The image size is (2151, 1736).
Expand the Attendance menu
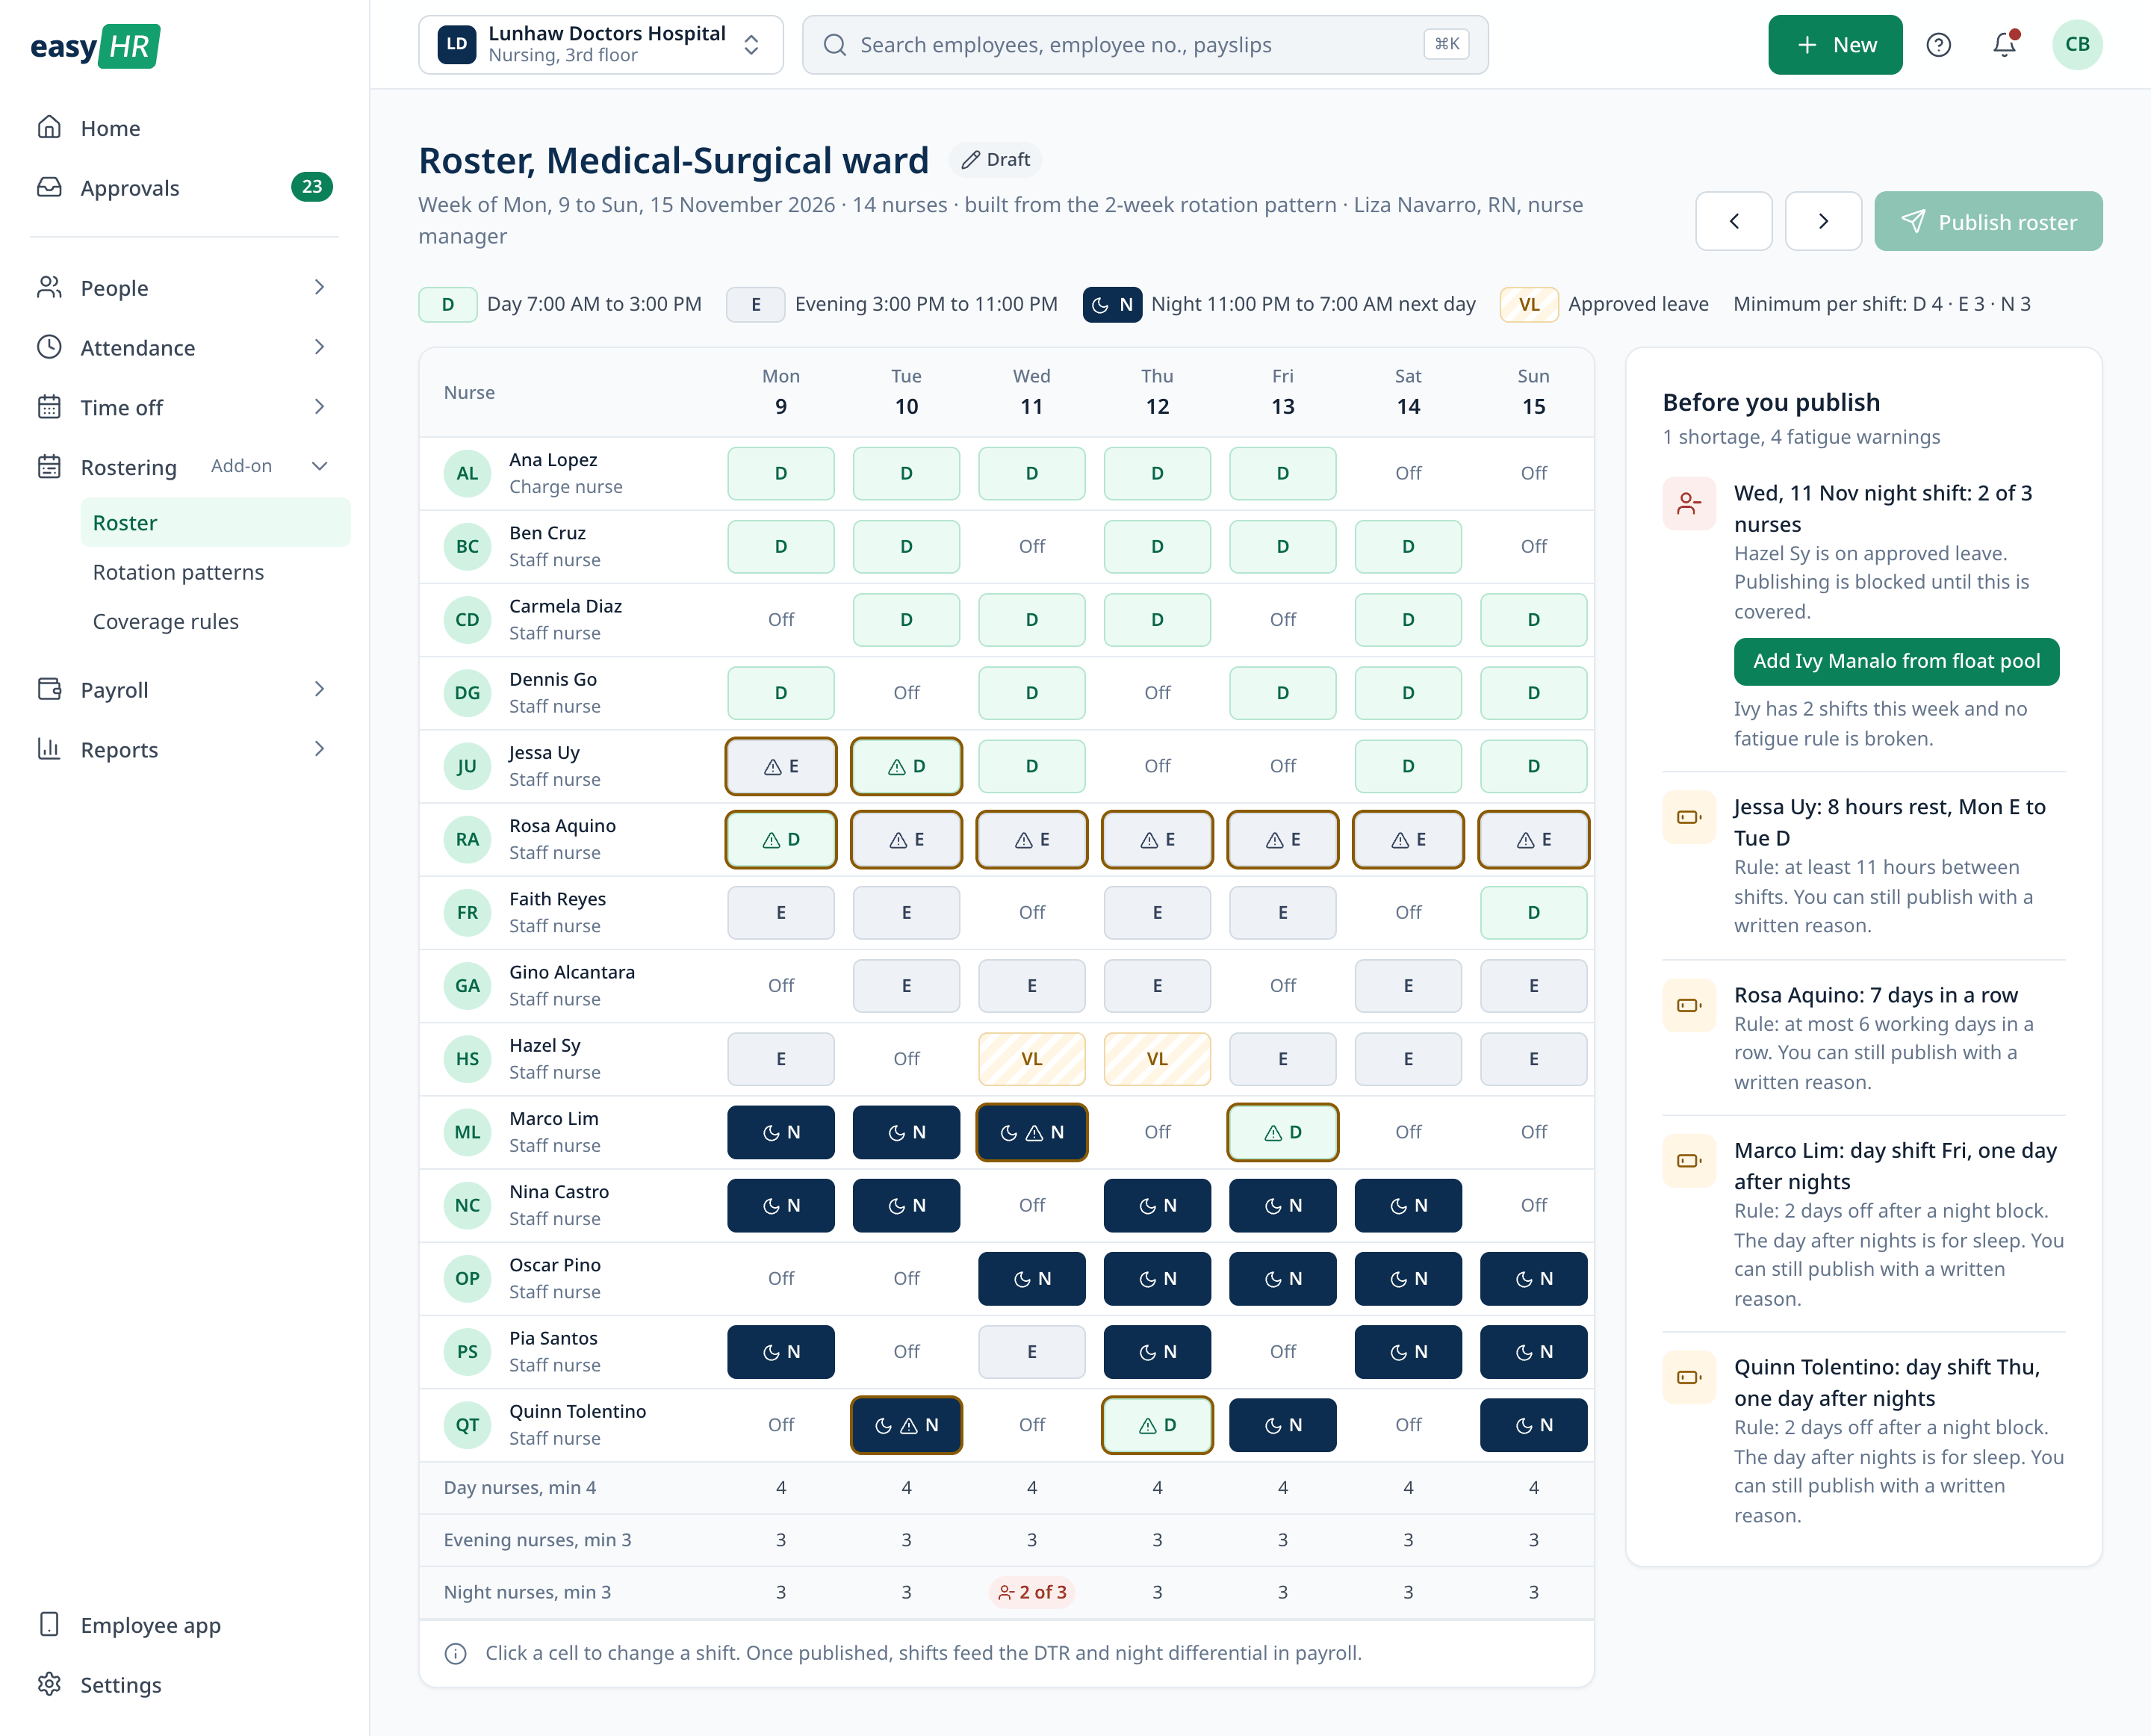tap(185, 347)
